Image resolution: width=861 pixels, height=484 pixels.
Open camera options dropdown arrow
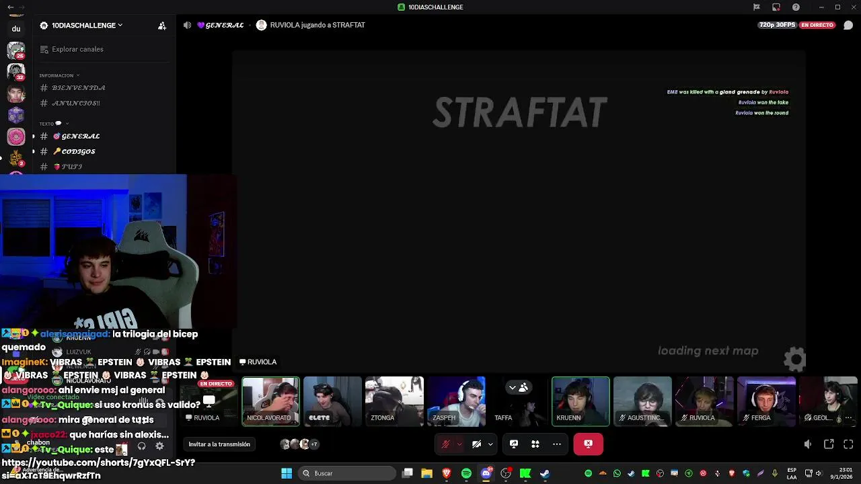(x=490, y=444)
